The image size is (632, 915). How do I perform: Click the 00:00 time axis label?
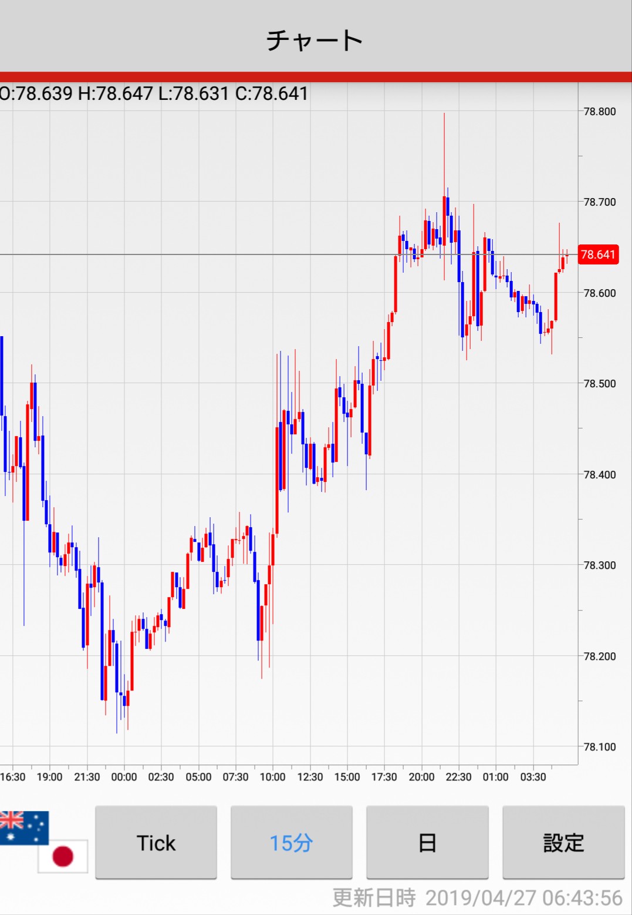coord(124,777)
